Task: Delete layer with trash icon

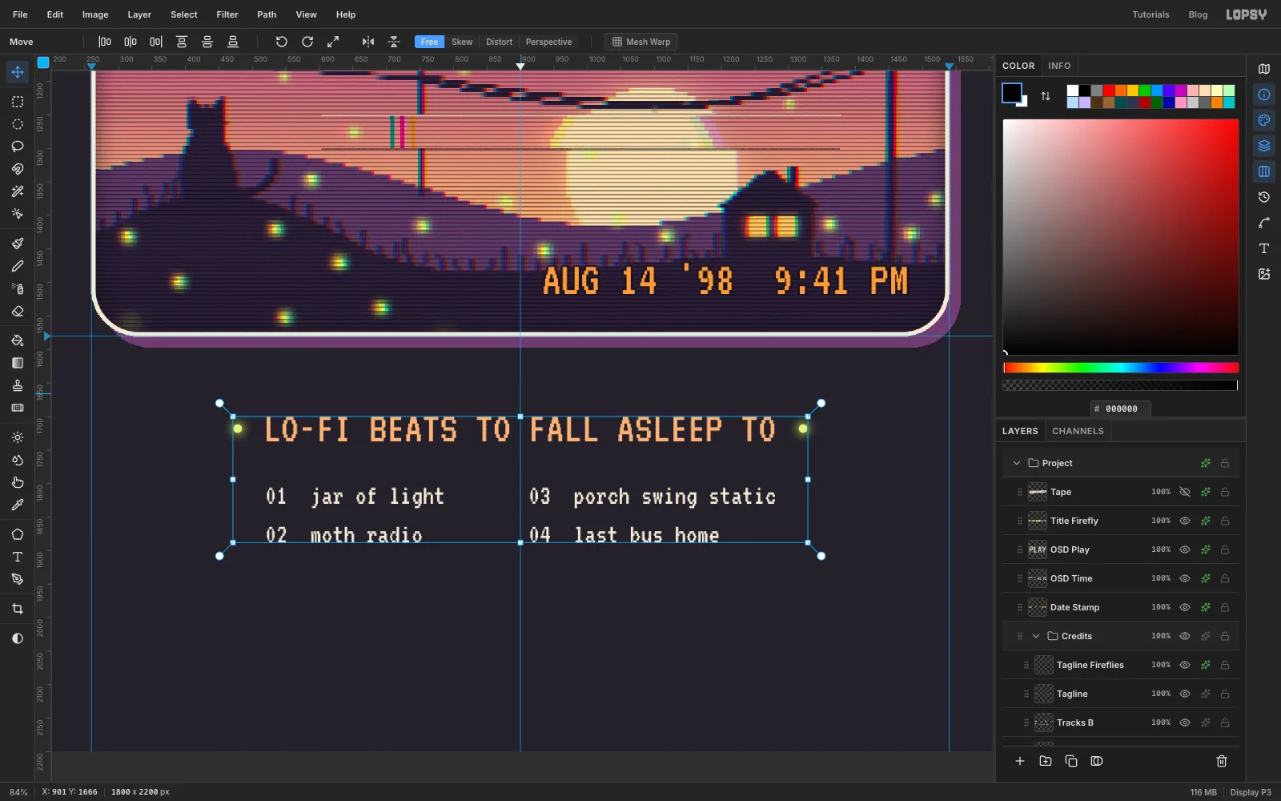Action: coord(1222,761)
